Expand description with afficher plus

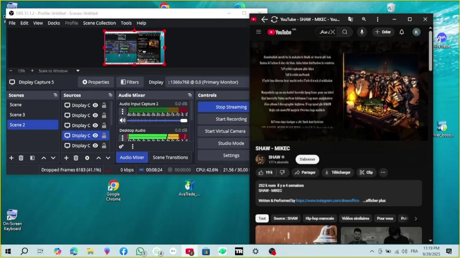pos(374,201)
